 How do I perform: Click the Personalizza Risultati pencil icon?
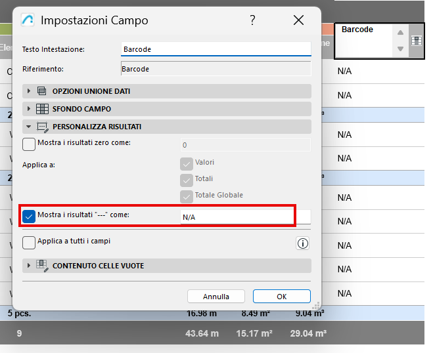43,127
